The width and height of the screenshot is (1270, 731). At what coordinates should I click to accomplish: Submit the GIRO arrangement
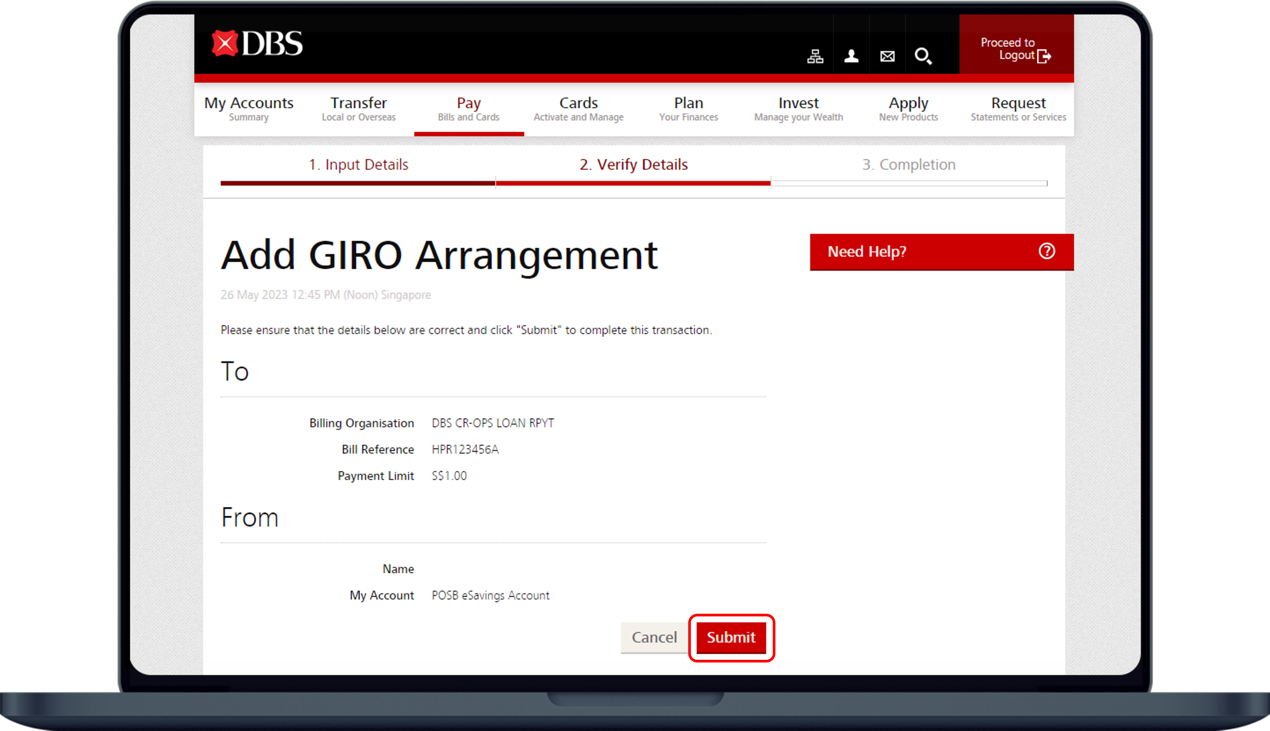[731, 637]
